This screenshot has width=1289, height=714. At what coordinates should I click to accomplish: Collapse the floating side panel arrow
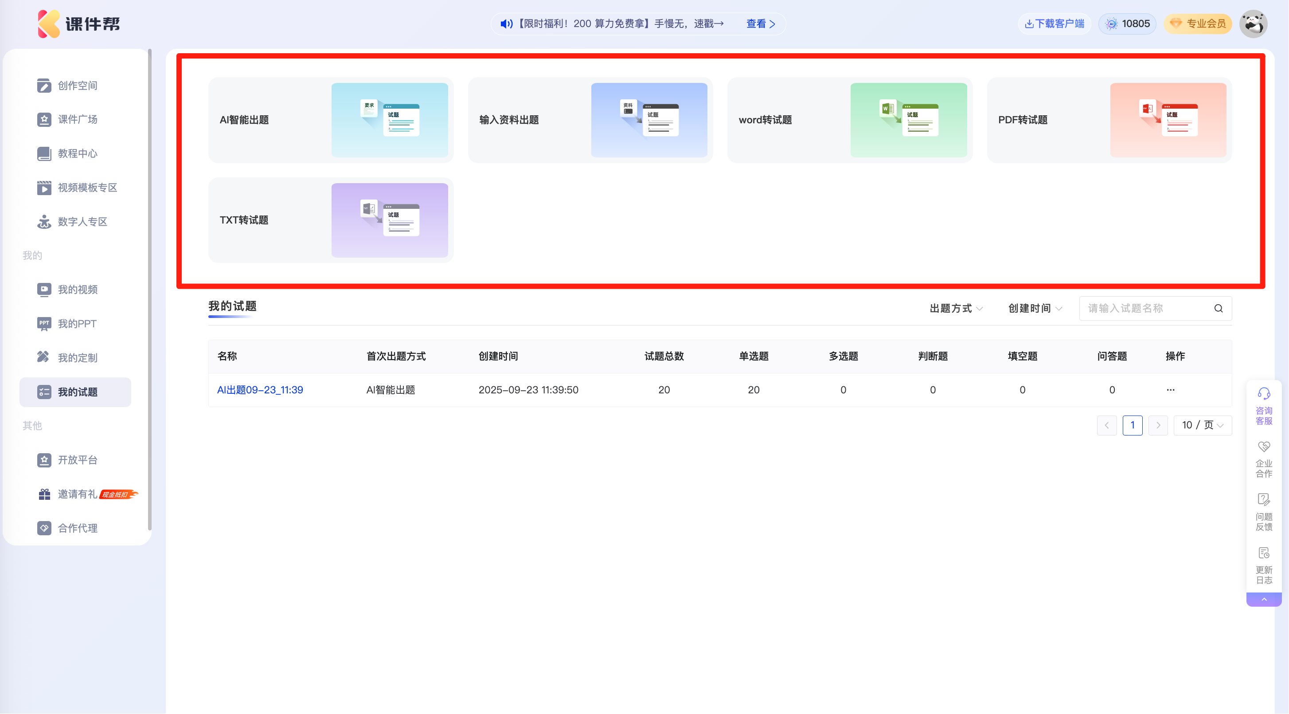(1264, 599)
